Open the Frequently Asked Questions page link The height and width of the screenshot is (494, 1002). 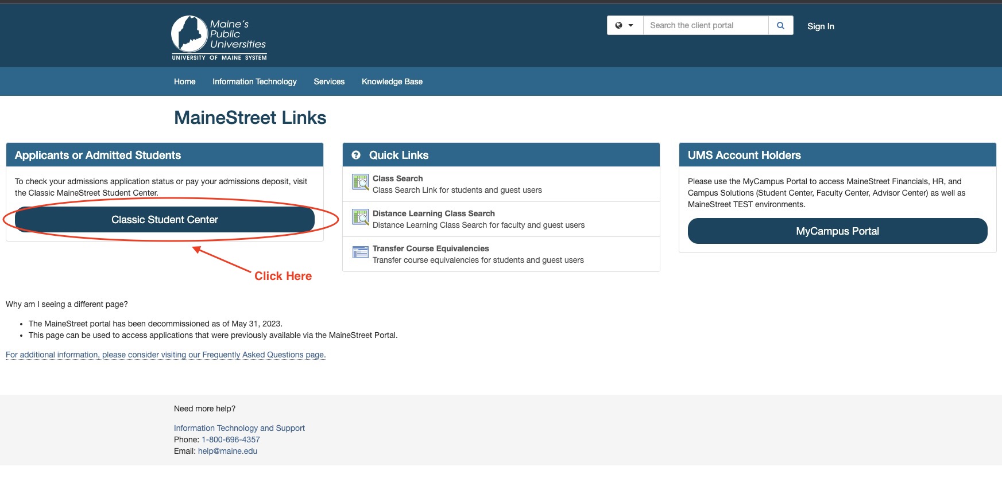point(165,355)
